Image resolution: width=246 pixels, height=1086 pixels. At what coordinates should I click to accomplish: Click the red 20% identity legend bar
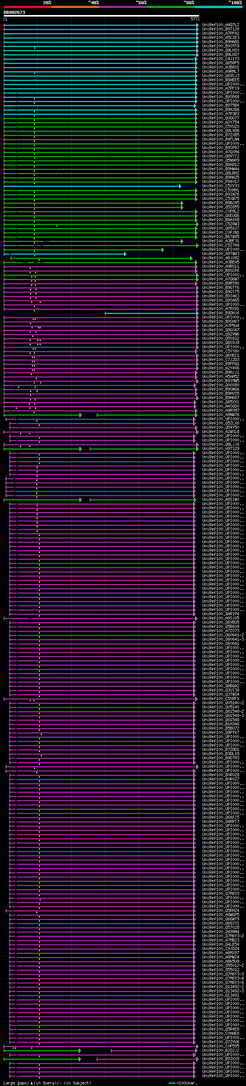click(x=27, y=7)
